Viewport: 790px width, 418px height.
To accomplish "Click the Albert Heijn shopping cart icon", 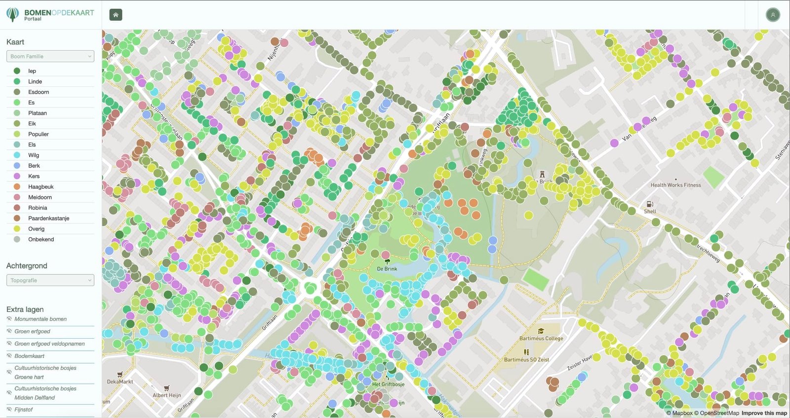I will (x=166, y=388).
